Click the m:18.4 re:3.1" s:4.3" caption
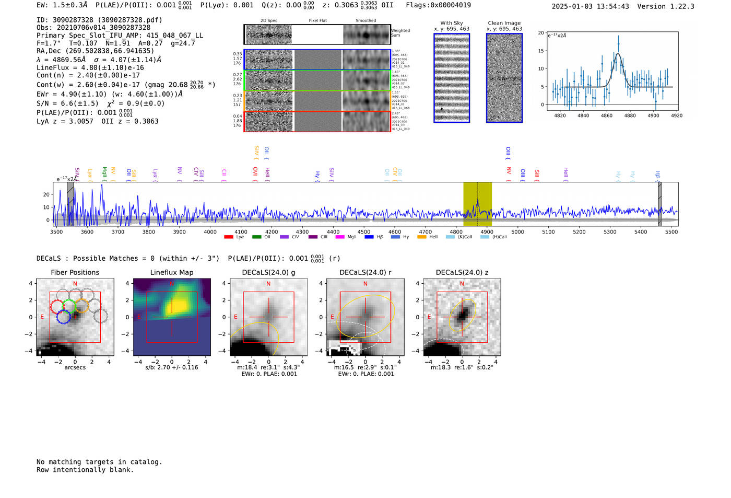 (x=269, y=367)
